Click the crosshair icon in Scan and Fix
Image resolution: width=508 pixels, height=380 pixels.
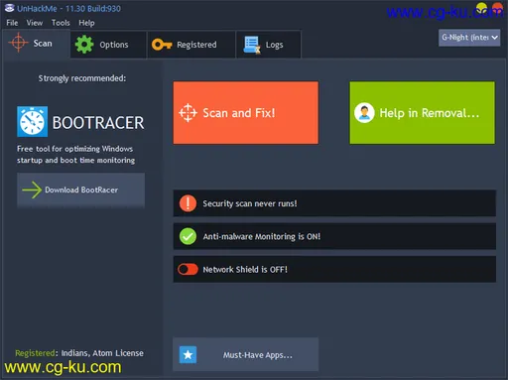188,113
